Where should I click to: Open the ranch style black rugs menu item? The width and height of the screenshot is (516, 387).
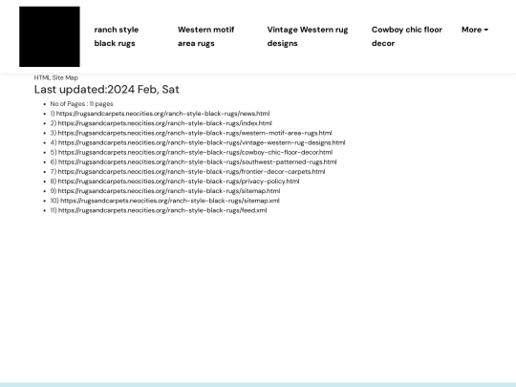click(x=117, y=36)
